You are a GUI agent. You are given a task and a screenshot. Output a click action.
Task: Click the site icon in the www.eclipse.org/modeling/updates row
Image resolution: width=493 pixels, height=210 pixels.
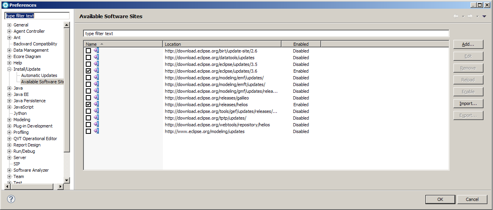(96, 131)
